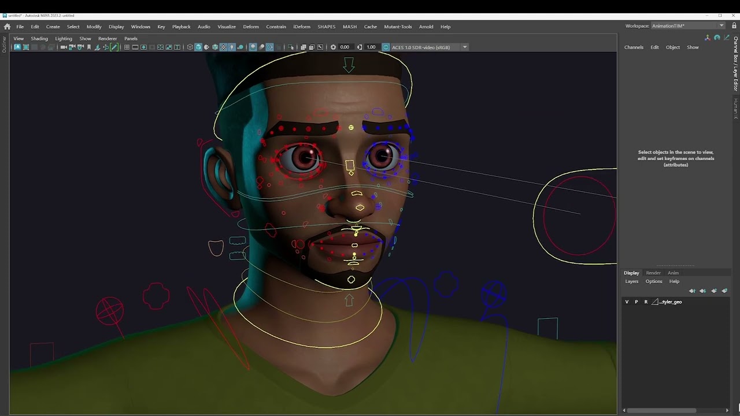The width and height of the screenshot is (740, 416).
Task: Click the Safe Action icon
Action: (x=168, y=47)
